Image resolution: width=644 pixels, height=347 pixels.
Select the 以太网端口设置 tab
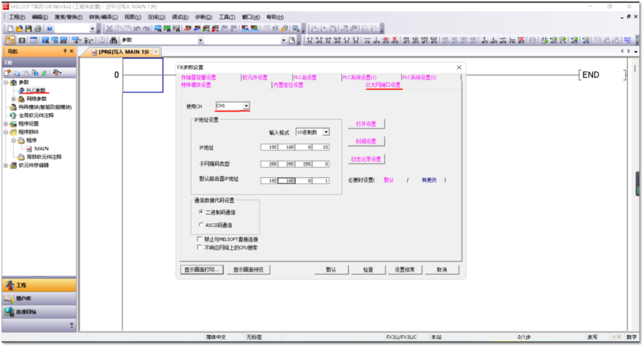383,85
